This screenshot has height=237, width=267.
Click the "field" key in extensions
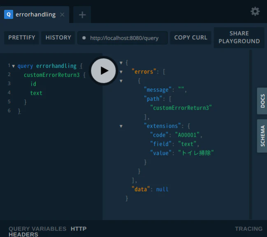point(161,144)
